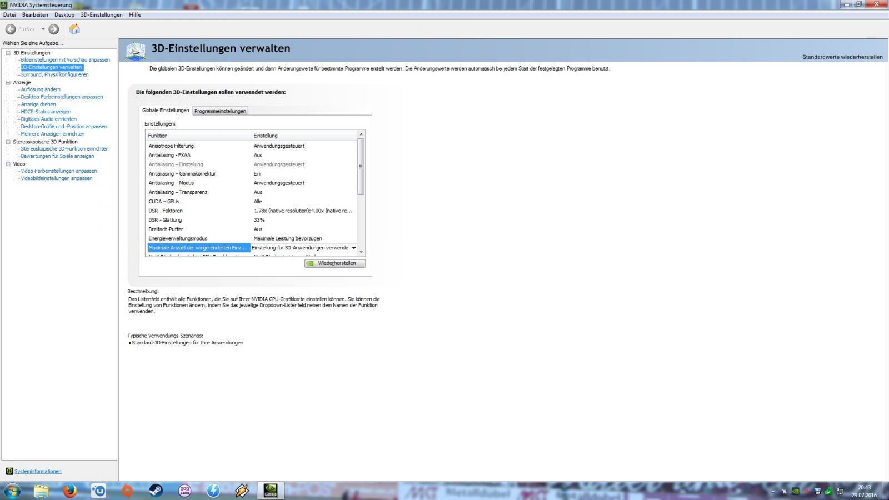The height and width of the screenshot is (500, 889).
Task: Collapse Stereoskopische 3D-Funktion tree node
Action: click(x=8, y=142)
